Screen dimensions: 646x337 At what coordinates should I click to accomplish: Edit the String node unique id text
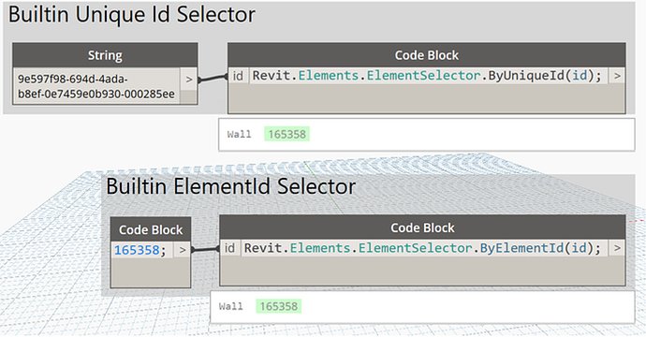point(96,86)
